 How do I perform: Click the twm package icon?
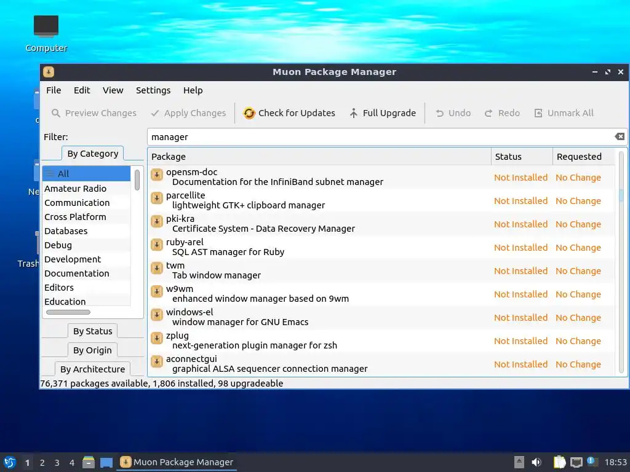click(x=157, y=268)
